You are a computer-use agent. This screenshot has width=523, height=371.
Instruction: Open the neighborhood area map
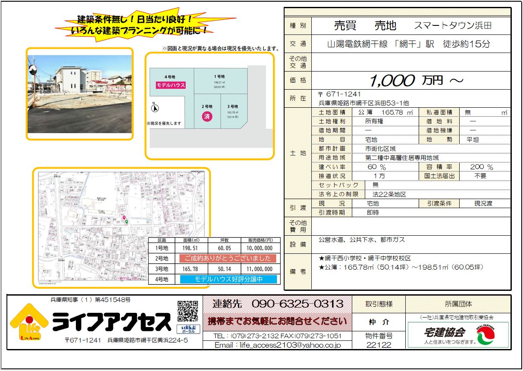tap(122, 228)
